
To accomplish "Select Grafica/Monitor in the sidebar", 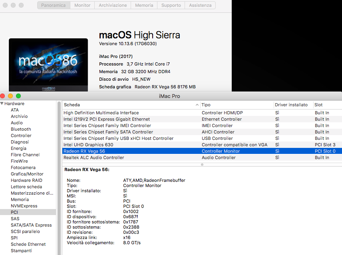I will (x=27, y=174).
